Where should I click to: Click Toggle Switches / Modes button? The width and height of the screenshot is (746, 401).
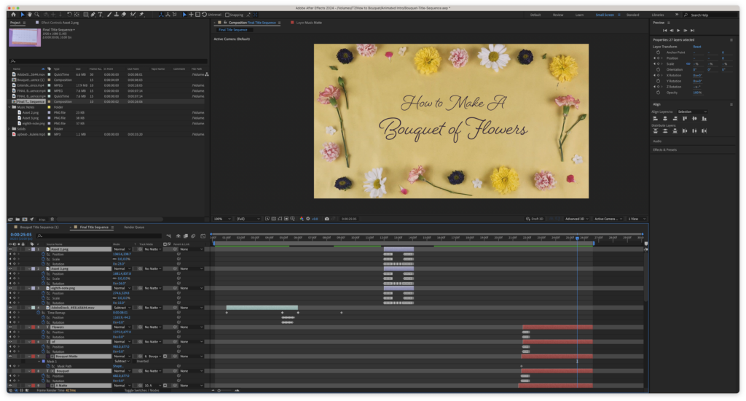[141, 391]
